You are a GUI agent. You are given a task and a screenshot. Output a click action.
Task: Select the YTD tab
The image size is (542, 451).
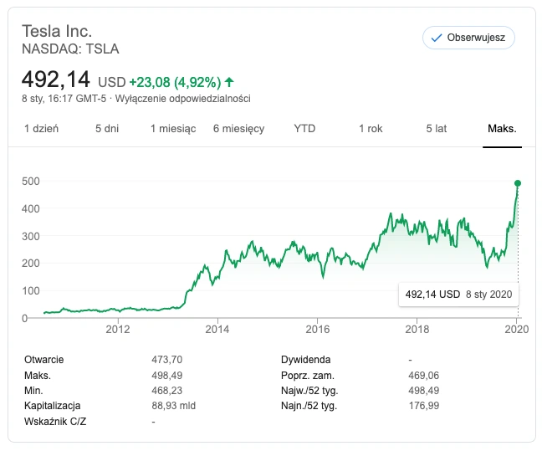tap(304, 129)
